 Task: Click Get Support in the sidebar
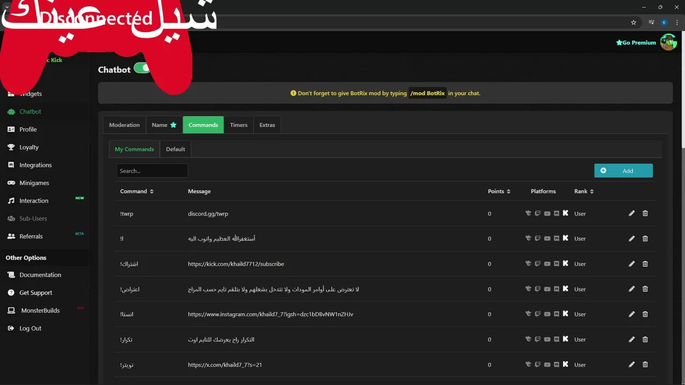[x=36, y=293]
